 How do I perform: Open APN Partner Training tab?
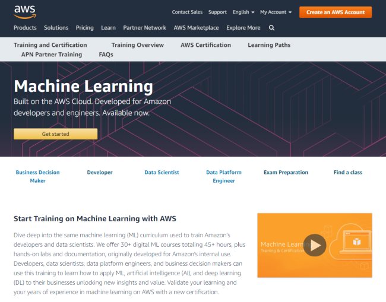pyautogui.click(x=52, y=55)
